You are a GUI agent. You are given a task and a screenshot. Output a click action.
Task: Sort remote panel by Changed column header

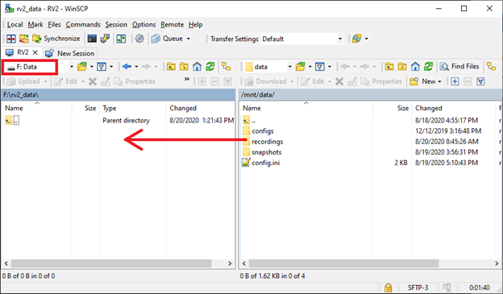click(454, 109)
